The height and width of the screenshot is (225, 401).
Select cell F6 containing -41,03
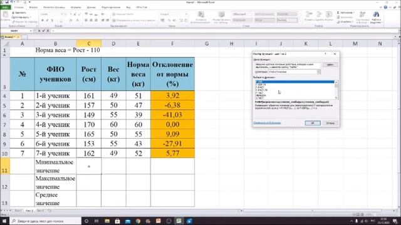(172, 115)
